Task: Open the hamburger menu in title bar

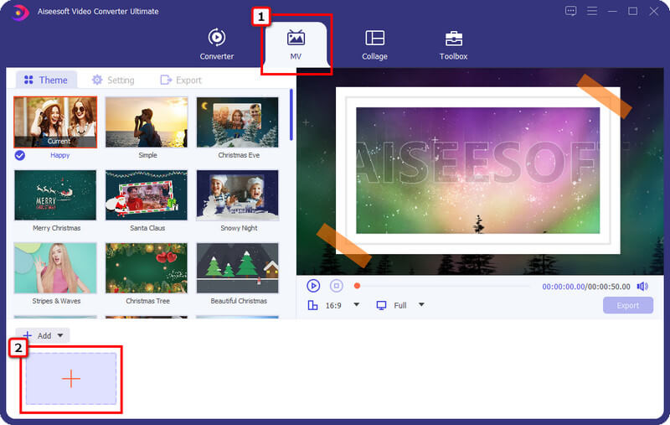Action: click(592, 11)
